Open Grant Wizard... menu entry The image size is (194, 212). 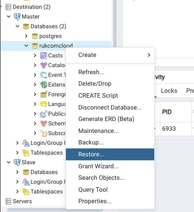pyautogui.click(x=110, y=166)
